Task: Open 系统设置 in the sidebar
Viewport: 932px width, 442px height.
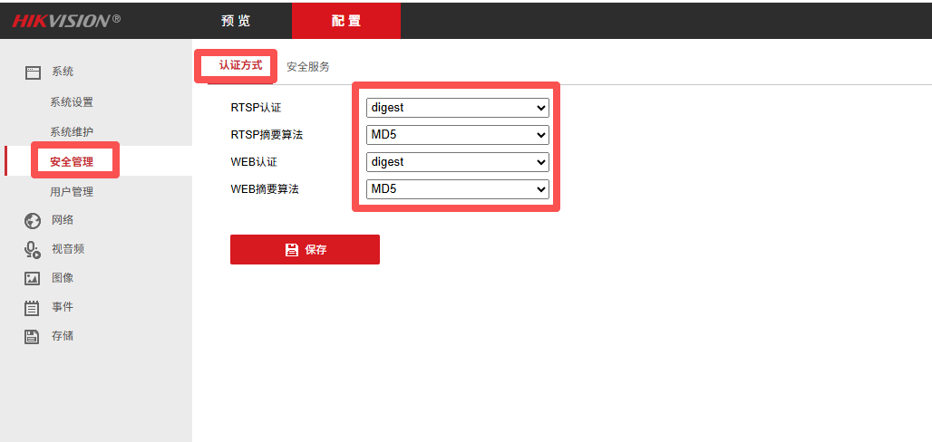Action: (72, 102)
